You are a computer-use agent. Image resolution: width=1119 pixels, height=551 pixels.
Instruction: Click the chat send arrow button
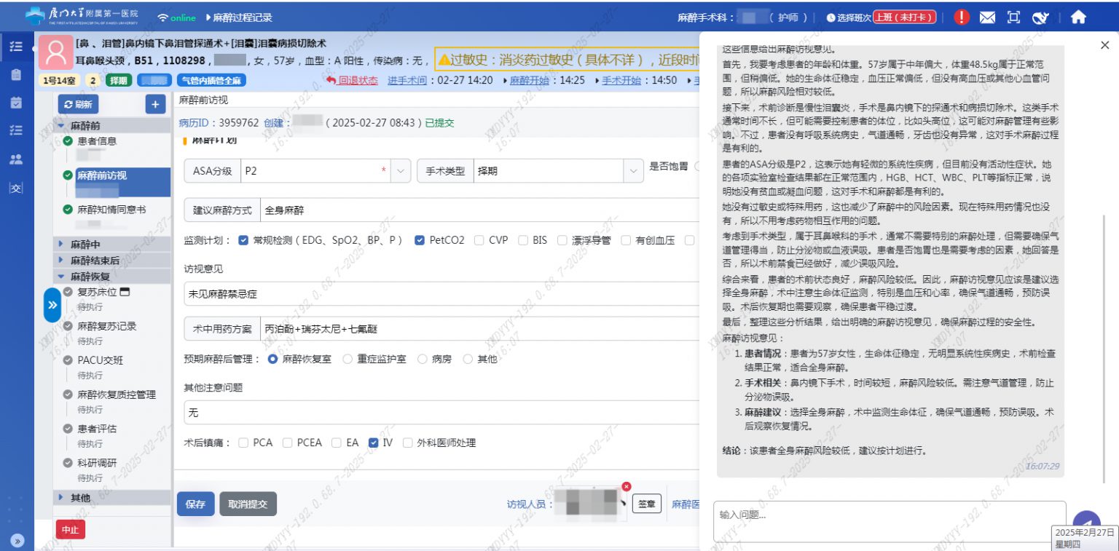1086,523
